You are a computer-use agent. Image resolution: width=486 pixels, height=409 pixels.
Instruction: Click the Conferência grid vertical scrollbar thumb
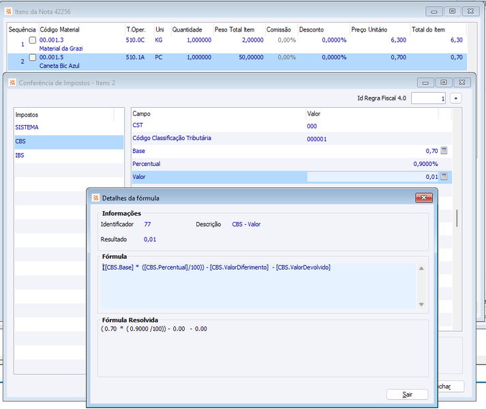[x=457, y=218]
